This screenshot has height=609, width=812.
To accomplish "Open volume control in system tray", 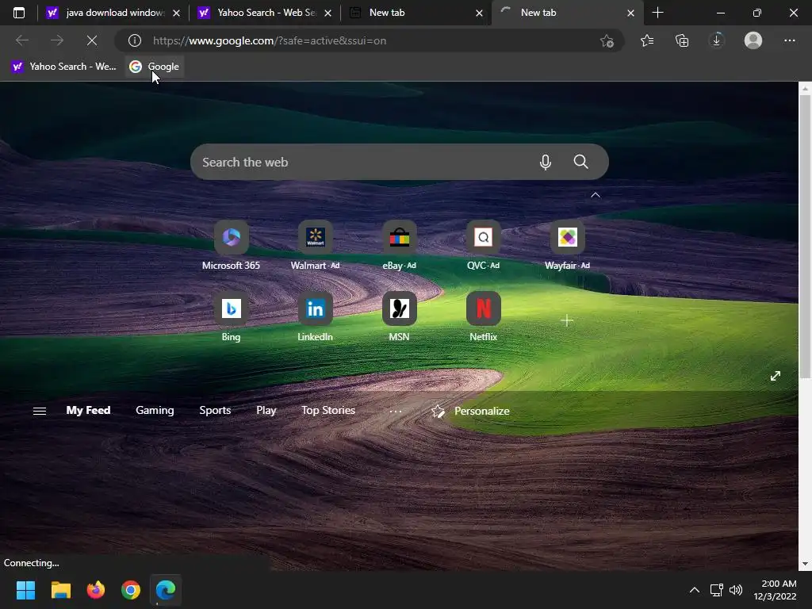I will click(736, 590).
